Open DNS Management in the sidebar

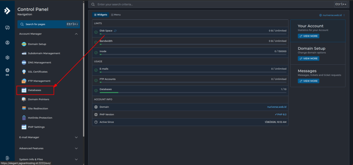[39, 62]
